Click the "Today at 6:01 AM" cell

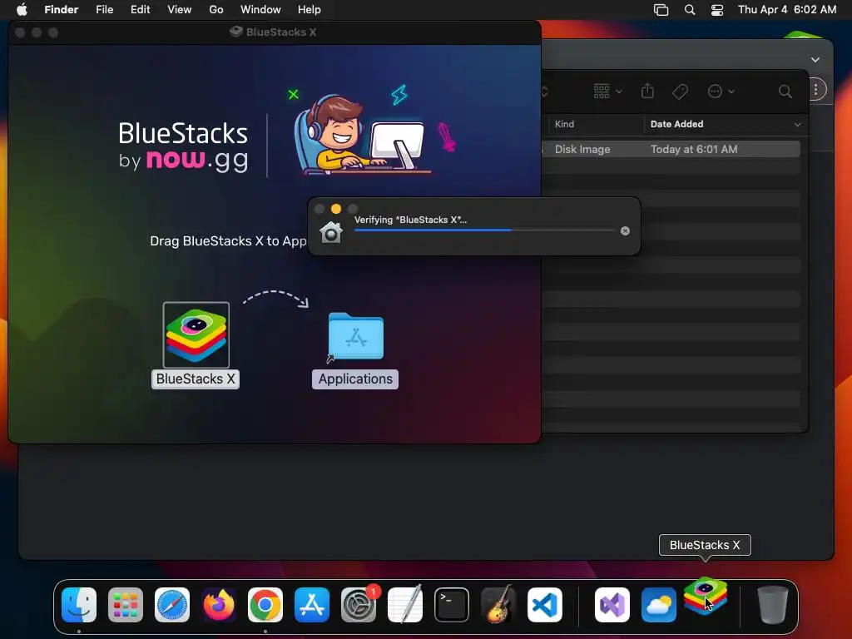(694, 150)
